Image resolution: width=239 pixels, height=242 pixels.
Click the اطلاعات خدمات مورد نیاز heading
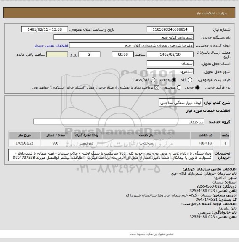[208, 111]
